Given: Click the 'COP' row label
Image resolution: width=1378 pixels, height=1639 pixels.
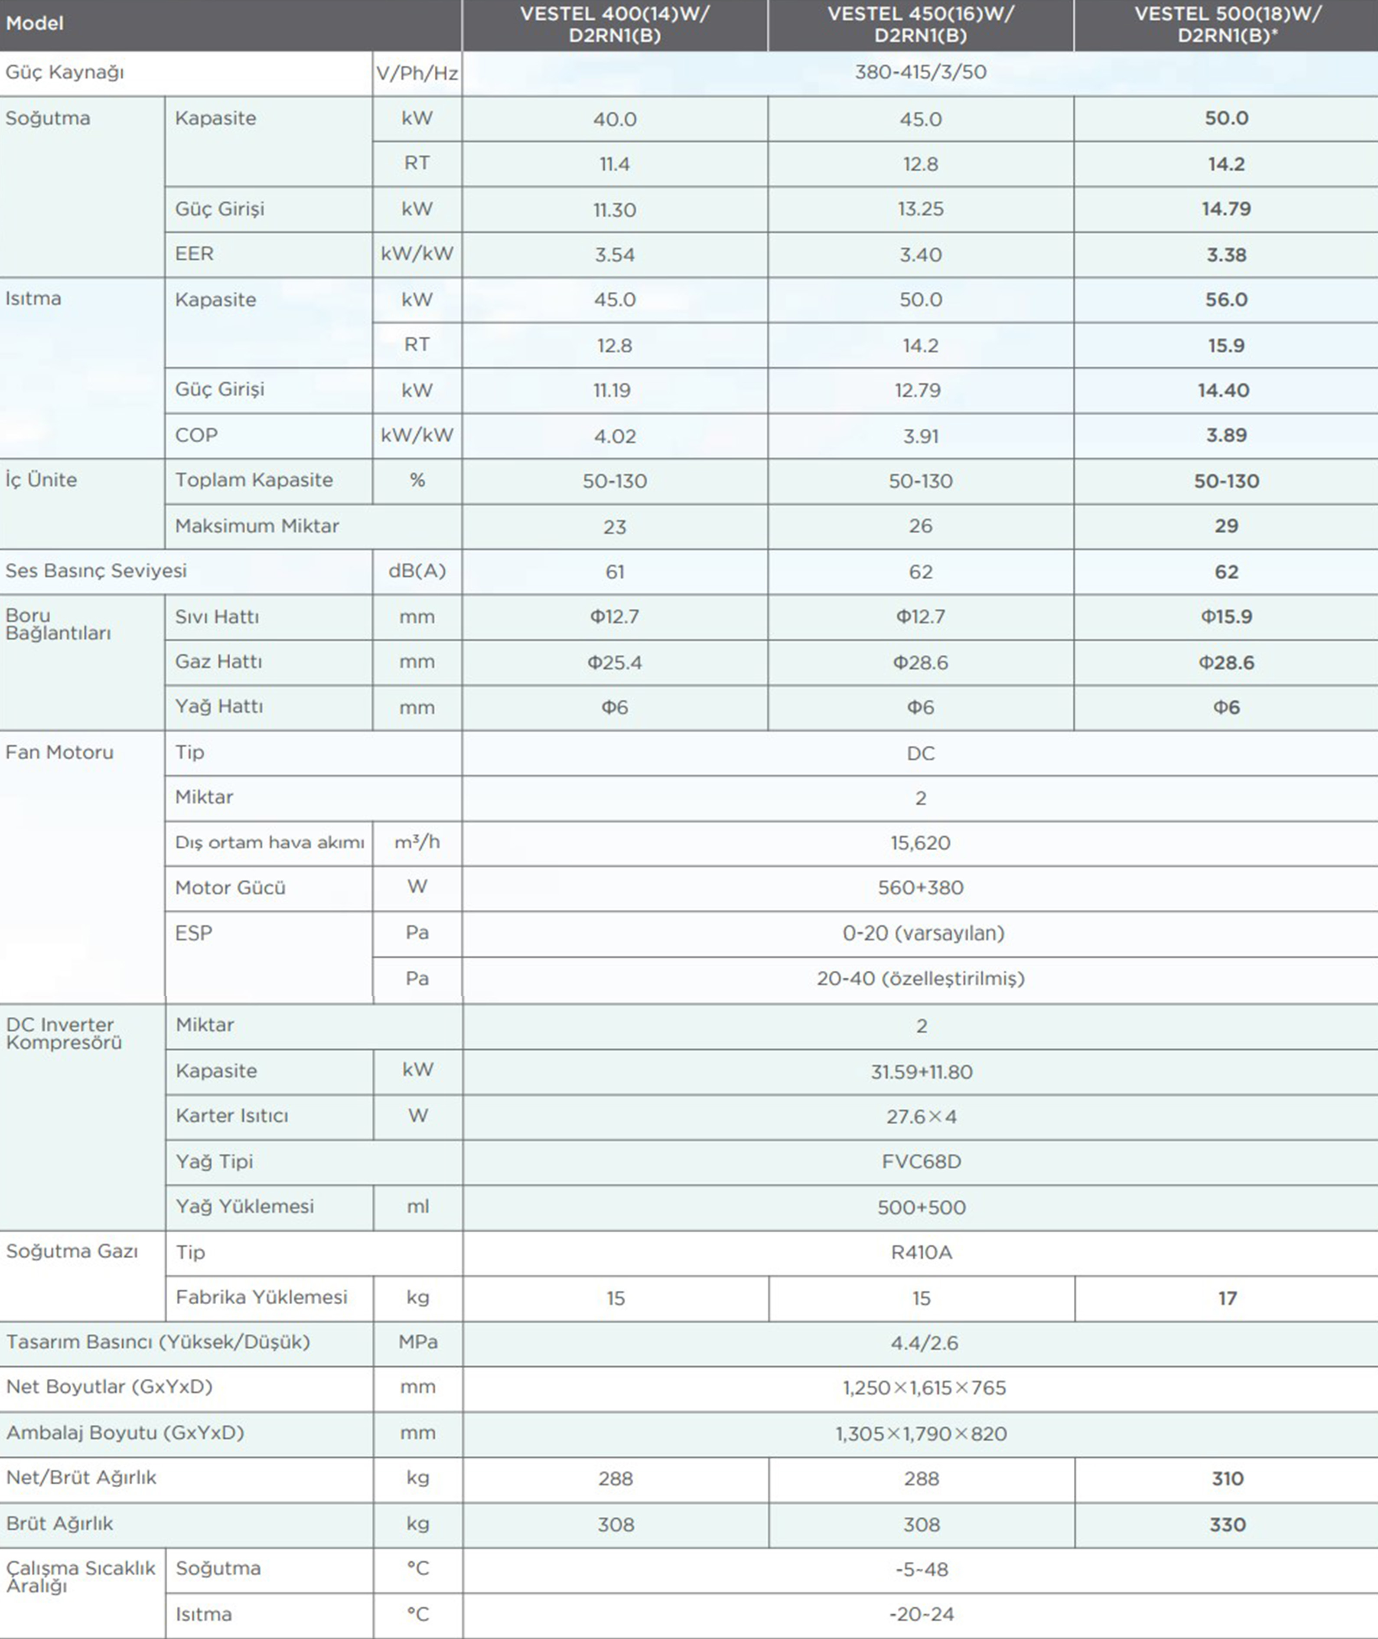Looking at the screenshot, I should click(196, 435).
